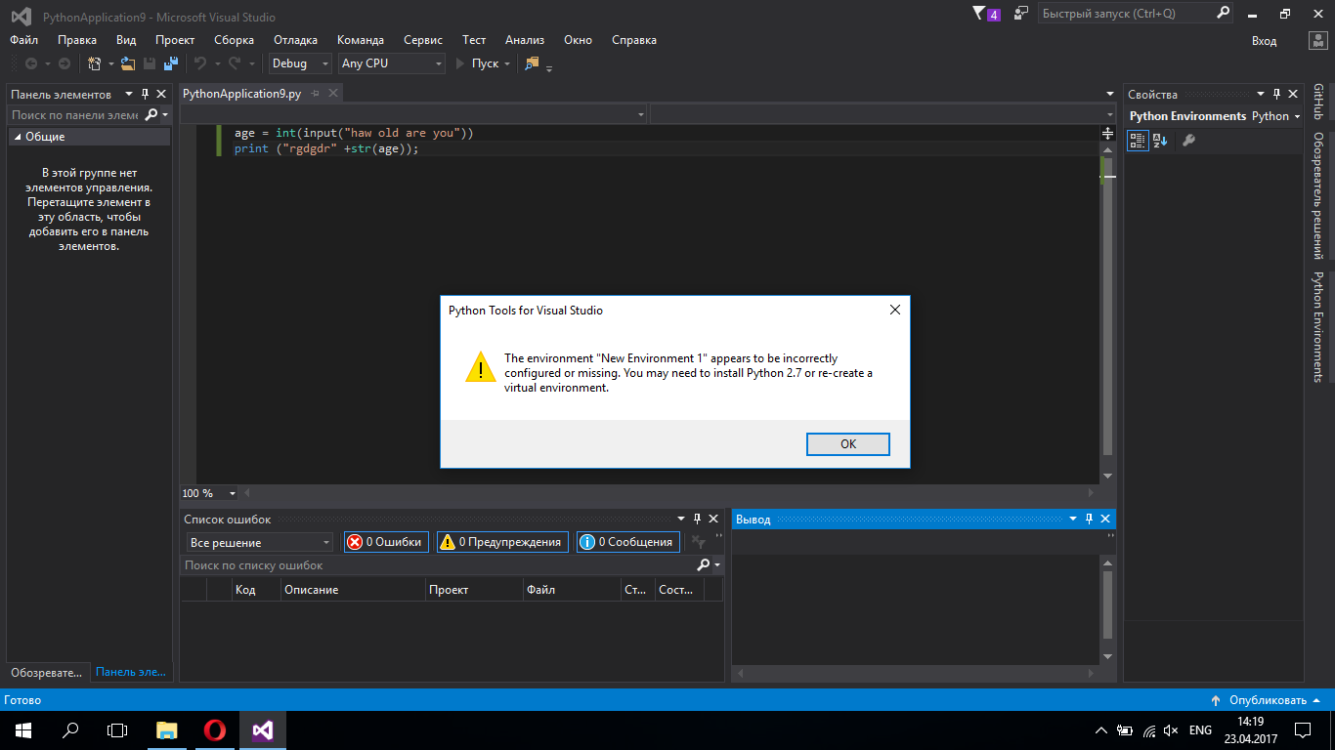Click the Пуск start button
Viewport: 1335px width, 750px height.
(x=478, y=63)
